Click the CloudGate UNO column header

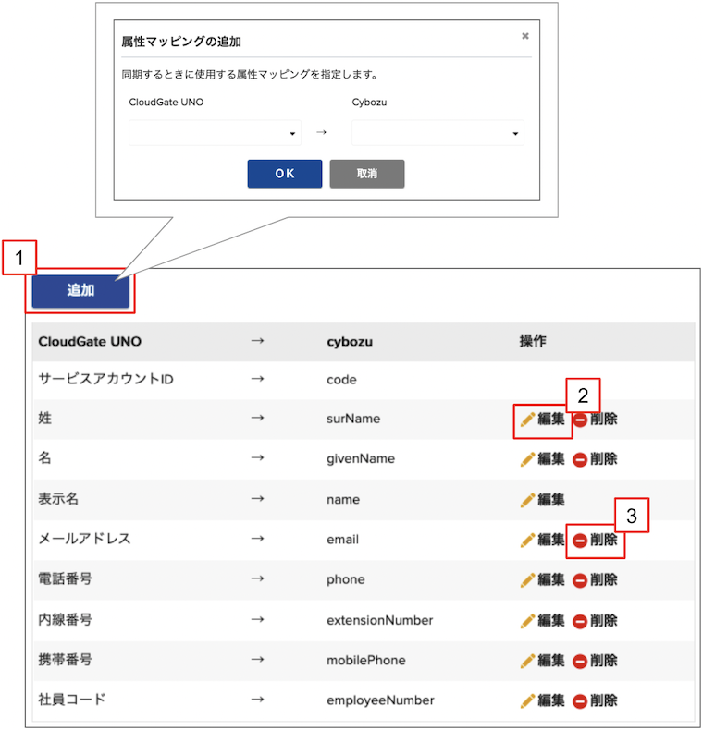tap(90, 341)
